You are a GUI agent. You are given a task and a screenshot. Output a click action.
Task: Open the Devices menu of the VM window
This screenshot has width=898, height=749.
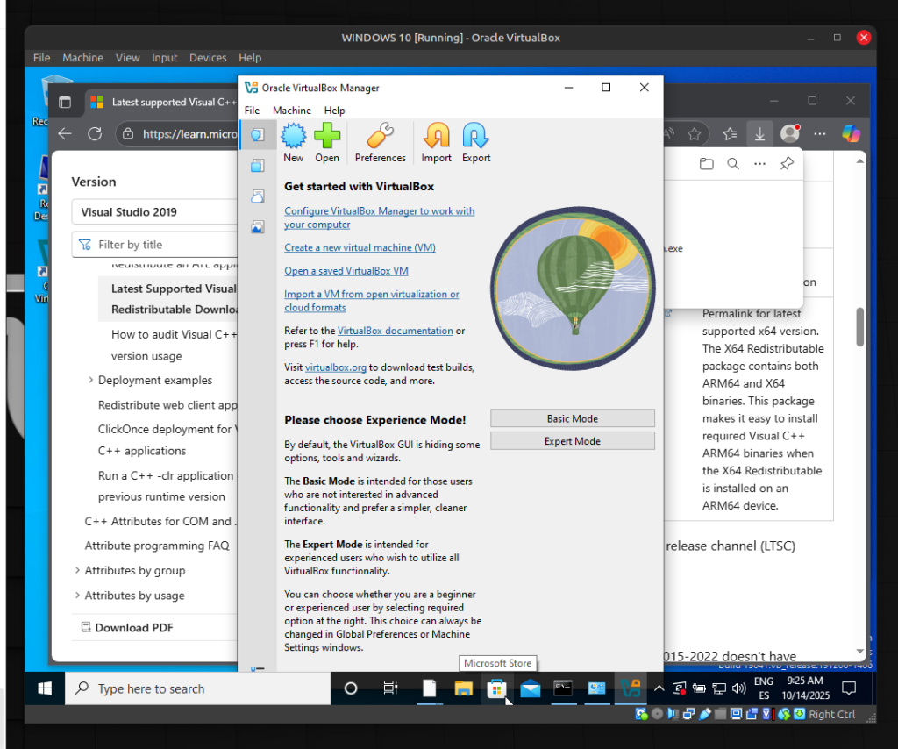point(208,58)
